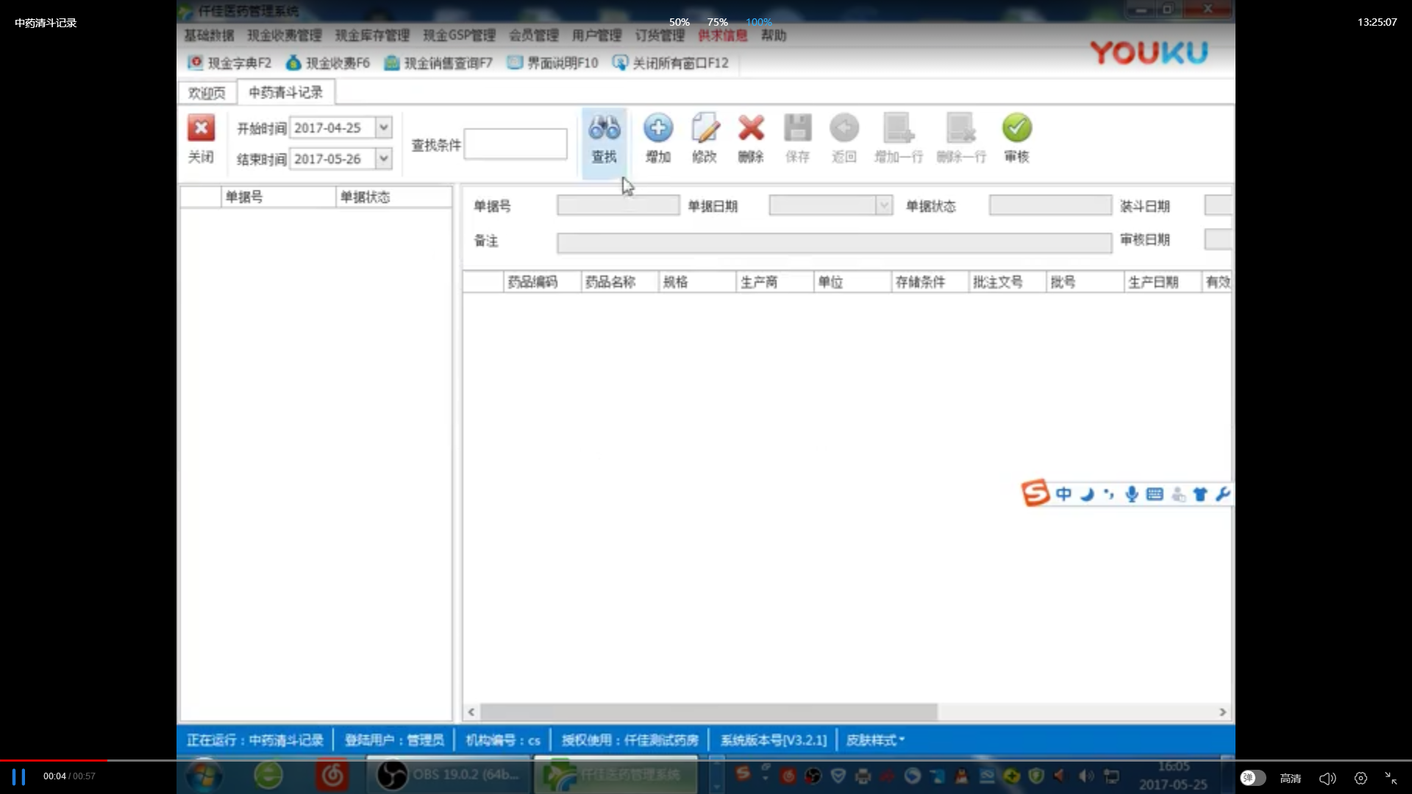Open the 现金库存管理 menu
The width and height of the screenshot is (1412, 794).
(372, 35)
